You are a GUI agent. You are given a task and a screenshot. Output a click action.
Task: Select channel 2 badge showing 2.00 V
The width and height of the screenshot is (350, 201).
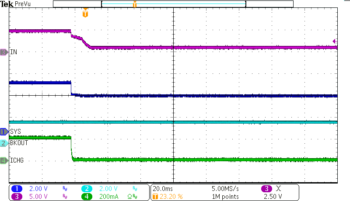[87, 189]
